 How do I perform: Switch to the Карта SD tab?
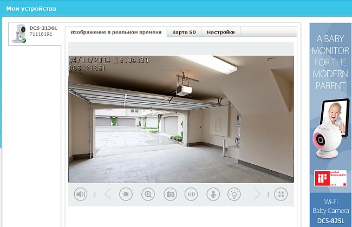(x=184, y=32)
